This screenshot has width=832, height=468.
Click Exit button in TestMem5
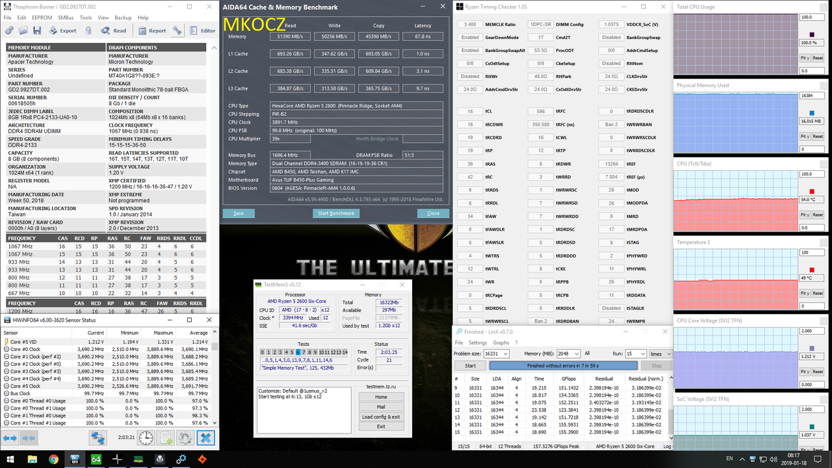tap(381, 426)
